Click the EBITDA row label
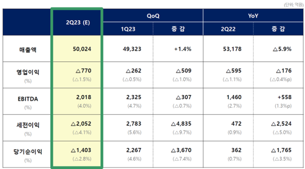The width and height of the screenshot is (305, 169). click(x=28, y=99)
